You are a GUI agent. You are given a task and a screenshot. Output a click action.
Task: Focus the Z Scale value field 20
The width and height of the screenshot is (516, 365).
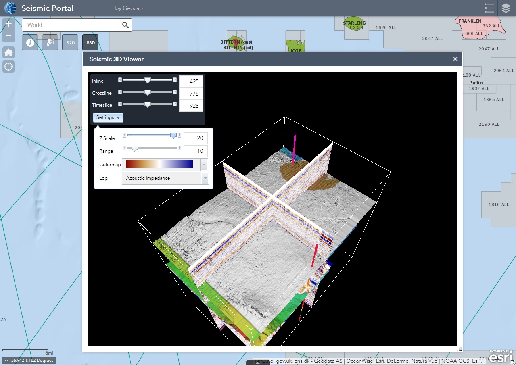point(196,138)
